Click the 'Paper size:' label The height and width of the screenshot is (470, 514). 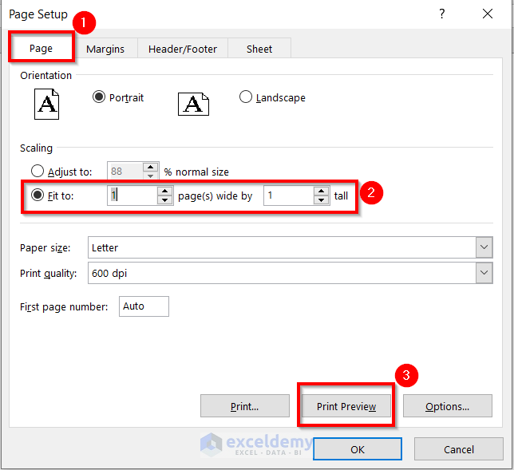tap(45, 248)
